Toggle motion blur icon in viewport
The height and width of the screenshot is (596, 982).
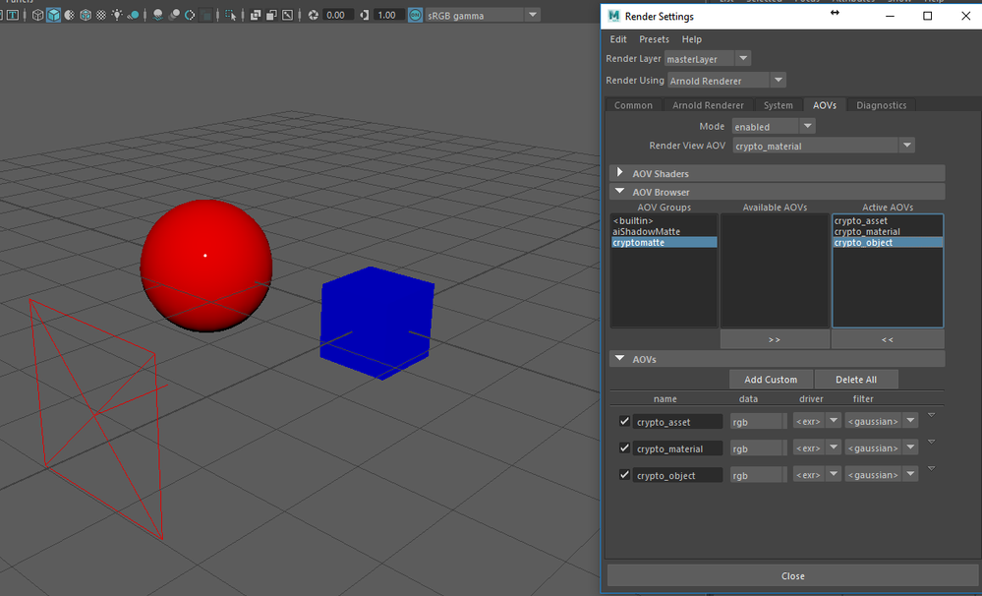point(174,15)
